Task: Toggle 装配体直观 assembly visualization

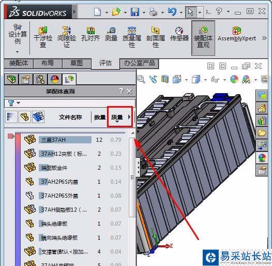Action: 203,37
